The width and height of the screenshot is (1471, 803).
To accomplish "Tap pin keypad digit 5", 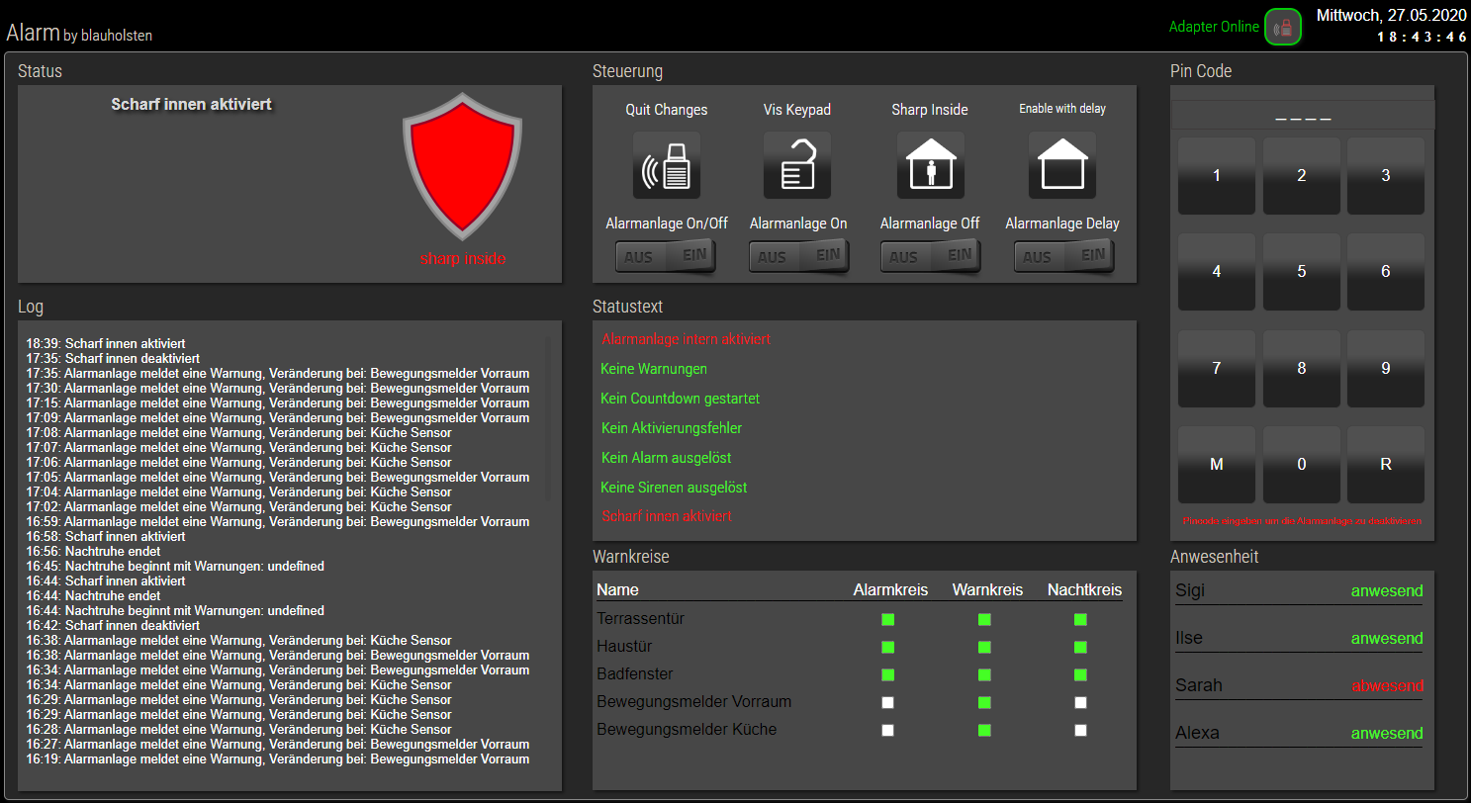I will pyautogui.click(x=1302, y=272).
